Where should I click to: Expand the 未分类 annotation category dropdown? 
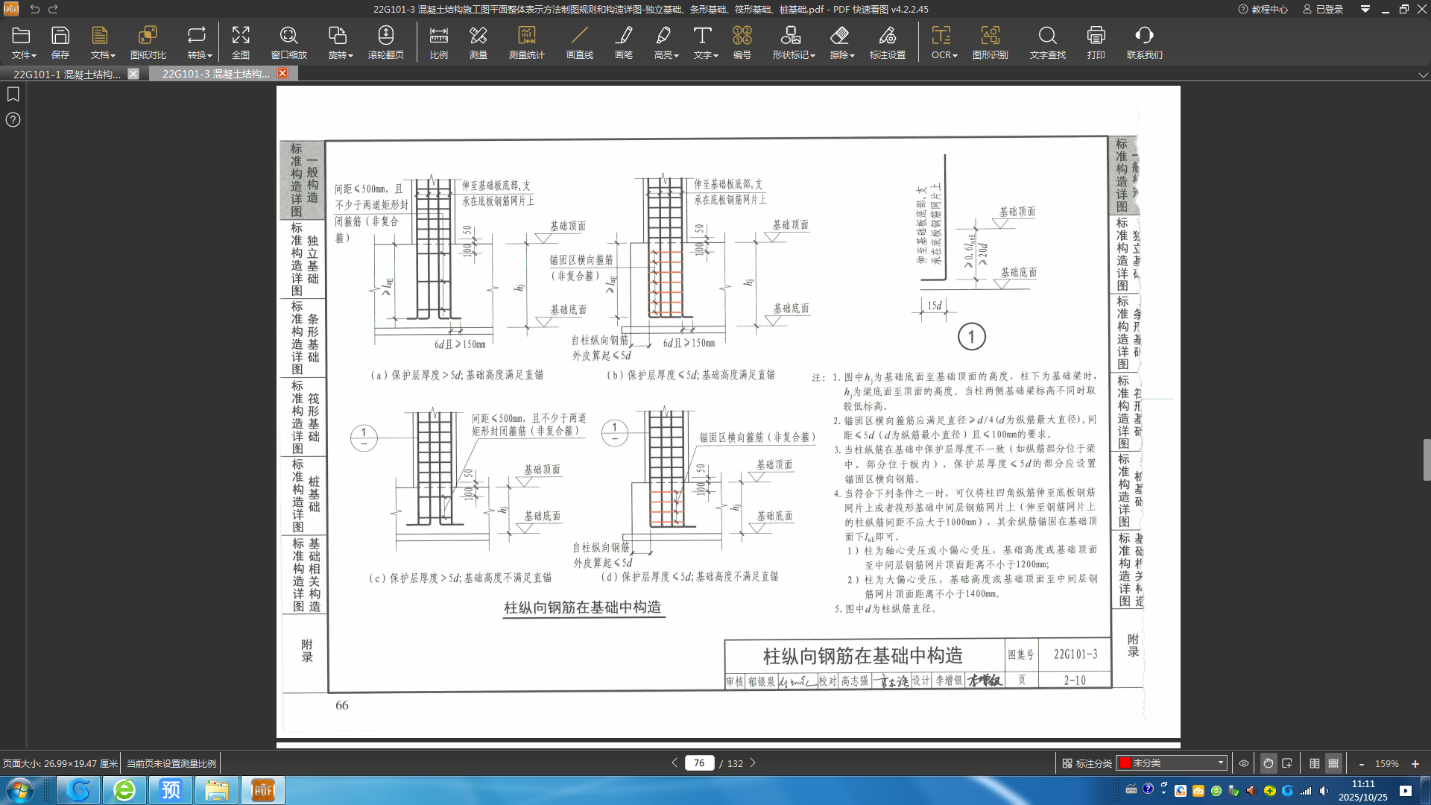click(x=1220, y=763)
